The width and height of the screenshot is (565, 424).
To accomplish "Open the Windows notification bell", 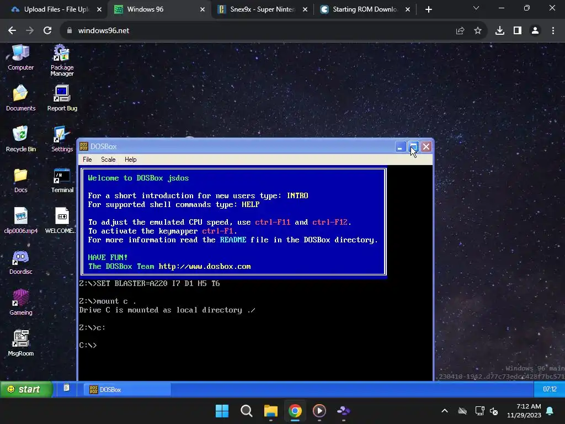I will pos(550,411).
